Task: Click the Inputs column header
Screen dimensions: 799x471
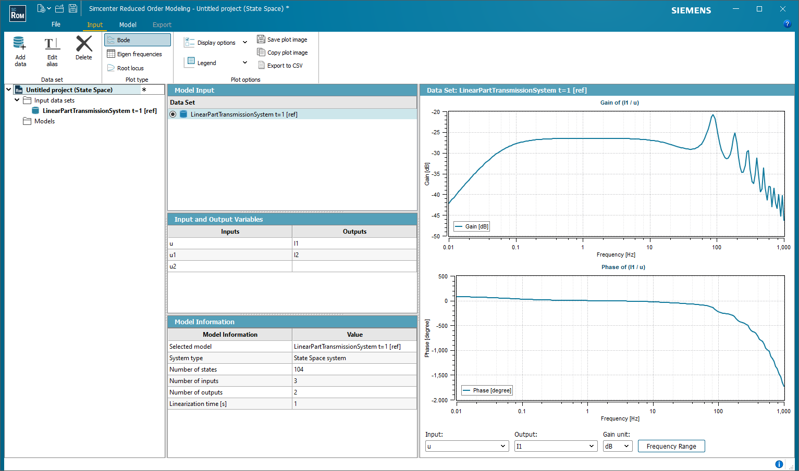Action: 230,232
